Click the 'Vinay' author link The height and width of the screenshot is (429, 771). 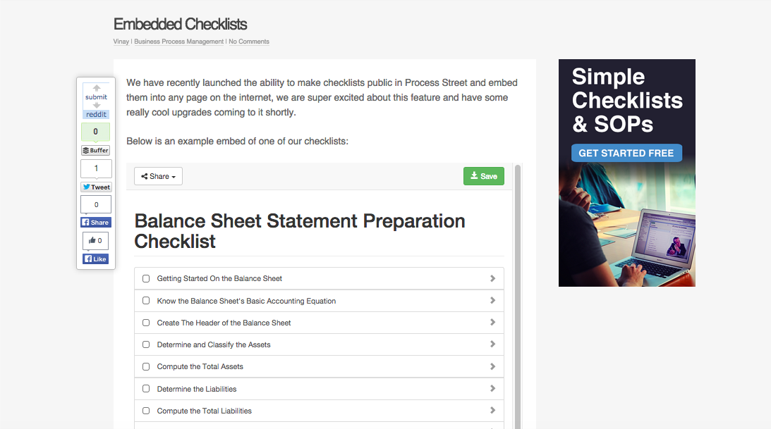click(x=121, y=42)
